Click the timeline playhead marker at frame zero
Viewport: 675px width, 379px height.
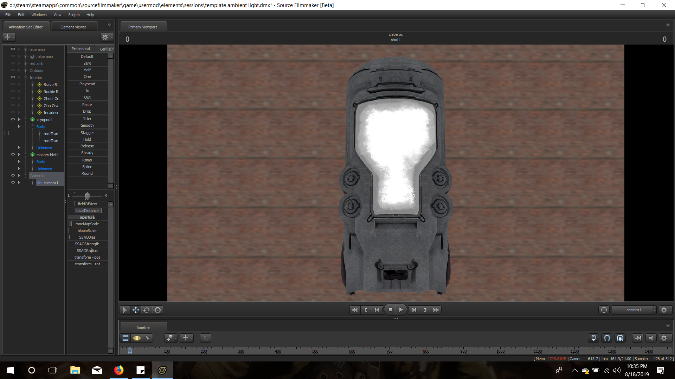[130, 350]
